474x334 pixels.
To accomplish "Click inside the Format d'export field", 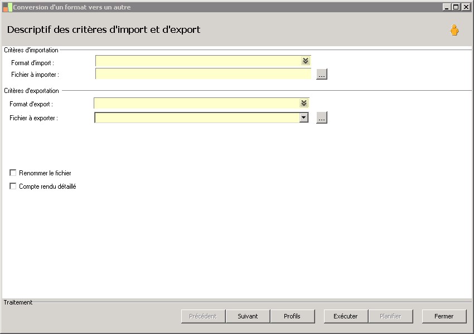I will pos(196,103).
